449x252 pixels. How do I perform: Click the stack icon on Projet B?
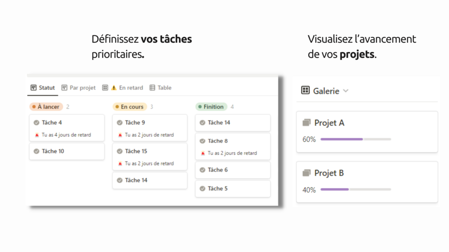(x=306, y=173)
